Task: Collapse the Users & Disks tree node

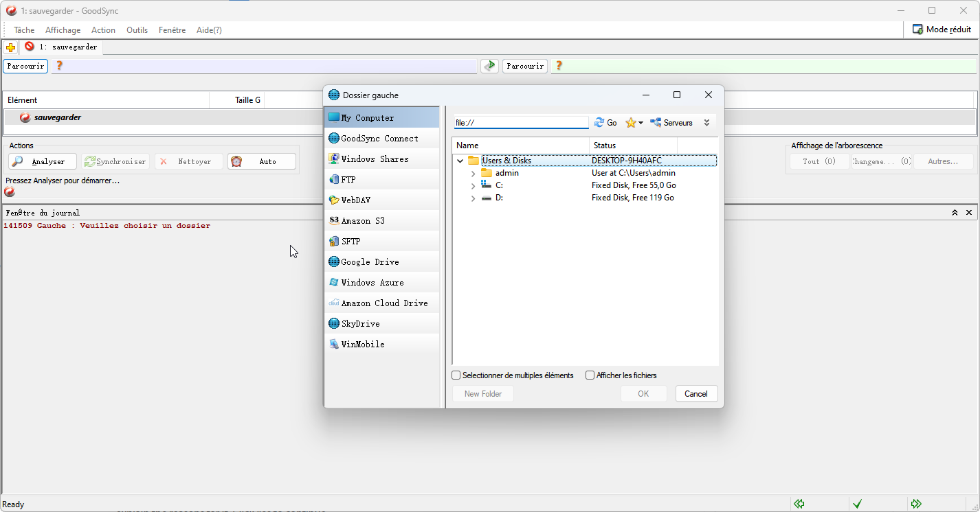Action: coord(460,161)
